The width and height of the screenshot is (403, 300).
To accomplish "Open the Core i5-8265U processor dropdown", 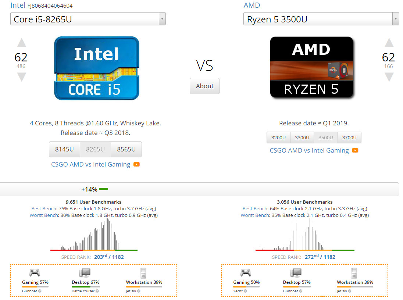I will 88,19.
